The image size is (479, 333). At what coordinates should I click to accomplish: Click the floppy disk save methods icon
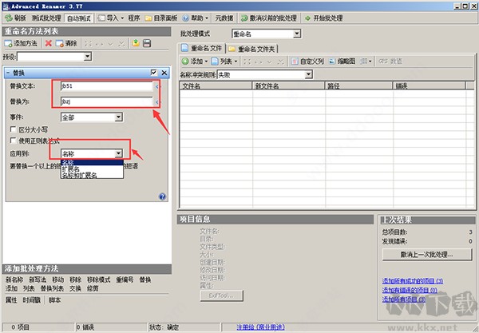[147, 43]
